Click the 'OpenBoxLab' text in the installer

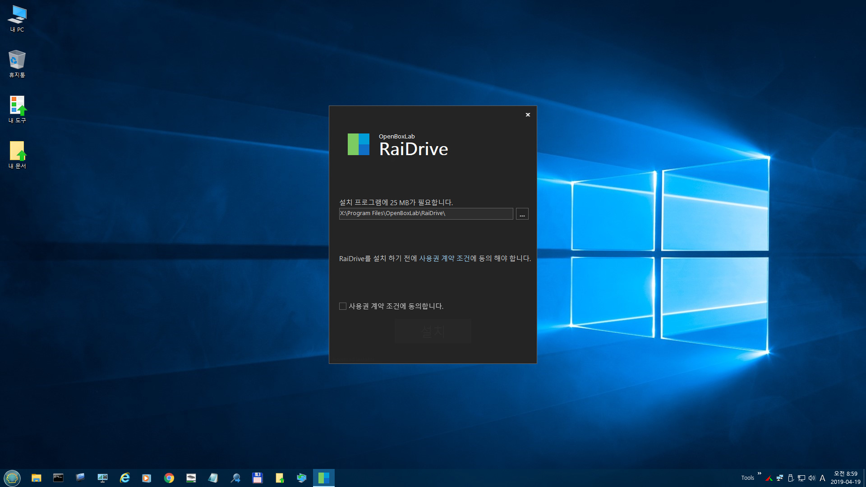pyautogui.click(x=396, y=136)
